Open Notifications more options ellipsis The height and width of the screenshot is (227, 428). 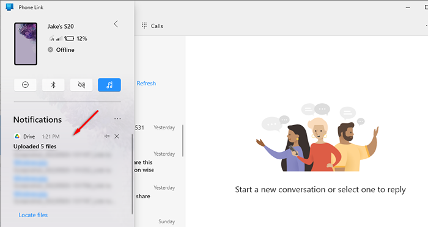117,119
